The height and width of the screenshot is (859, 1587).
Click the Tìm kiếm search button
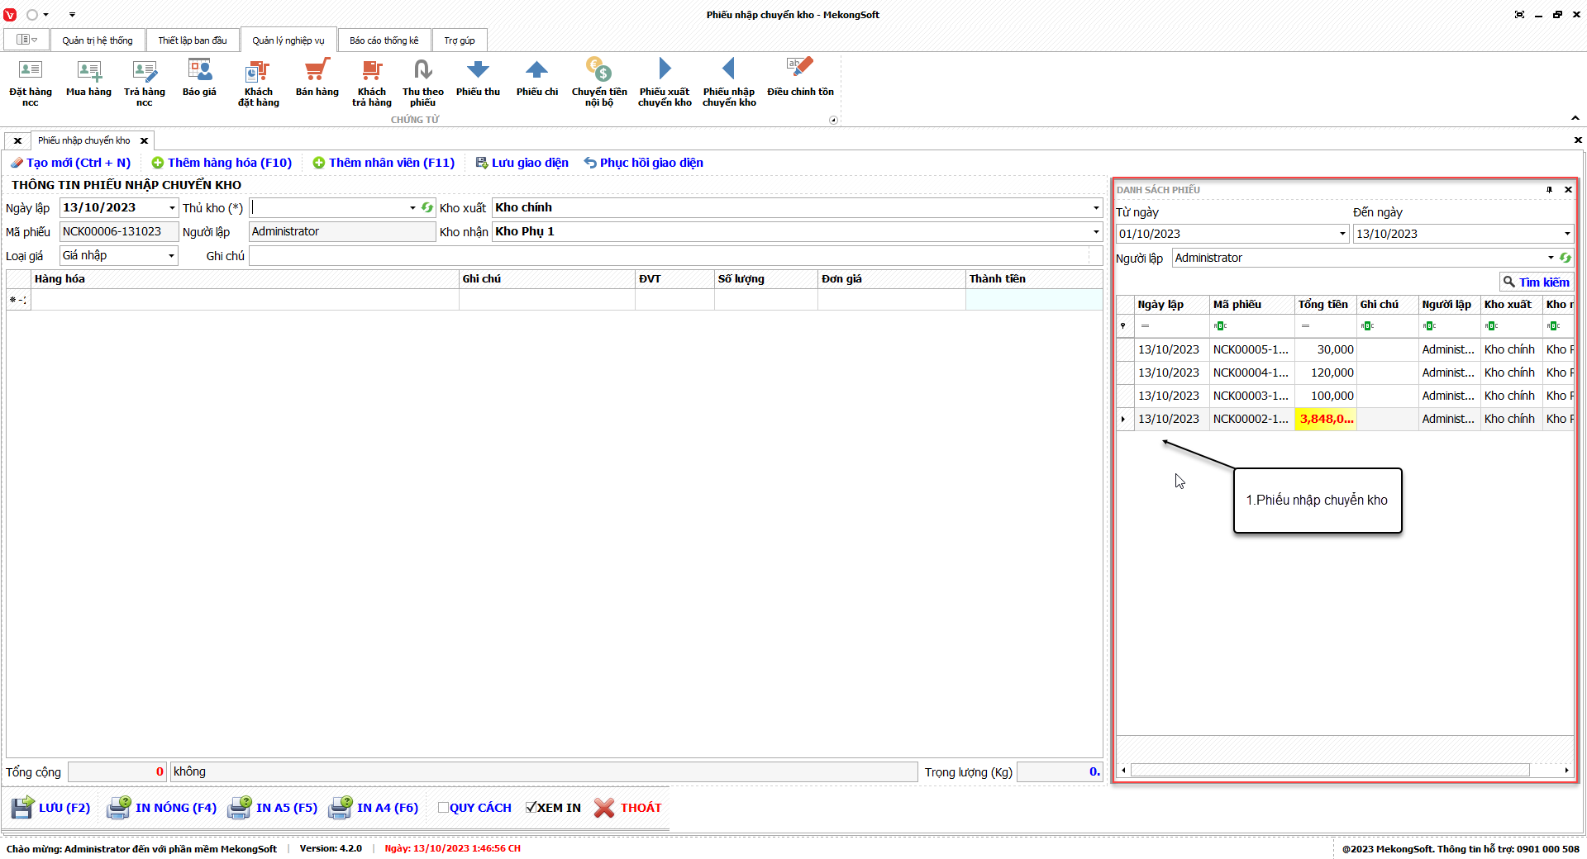point(1536,282)
